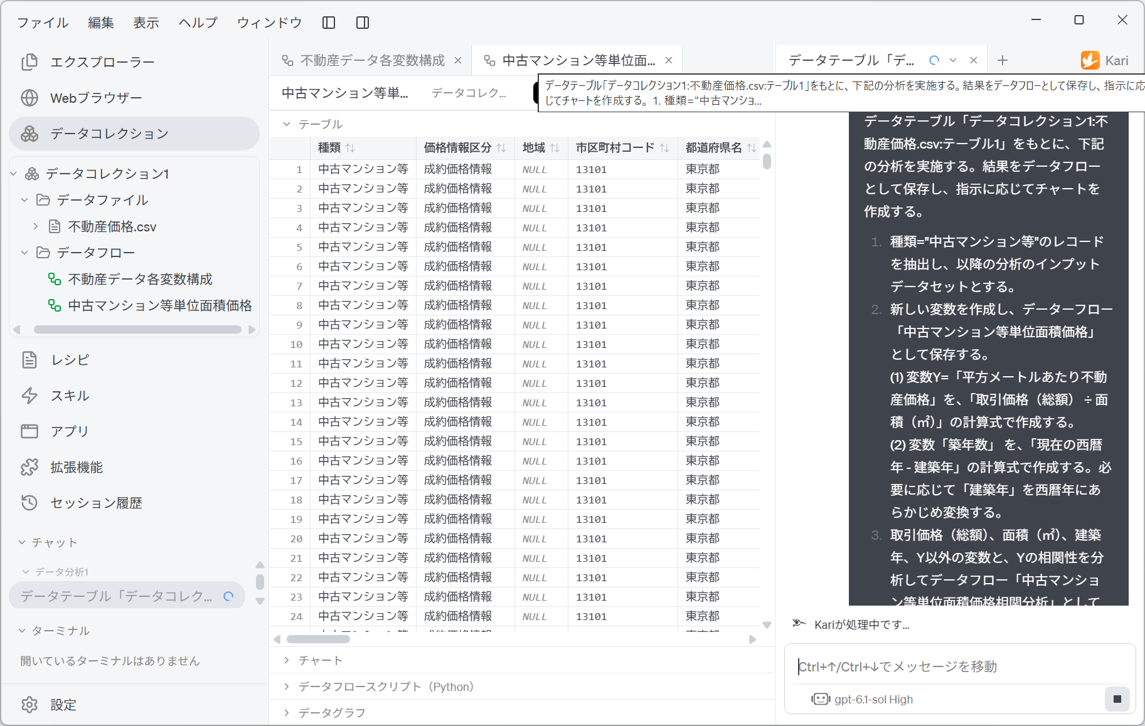Sort the 市区町村コード column

tap(664, 148)
